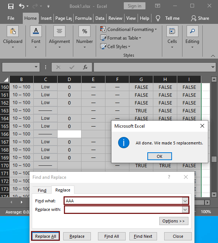Click the Find All button
Screen dimensions: 218x243
pos(111,236)
